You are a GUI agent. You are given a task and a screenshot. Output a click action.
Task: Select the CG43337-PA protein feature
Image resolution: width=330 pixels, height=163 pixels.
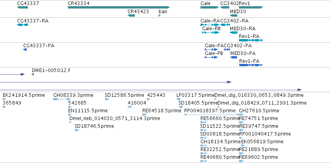[25, 50]
